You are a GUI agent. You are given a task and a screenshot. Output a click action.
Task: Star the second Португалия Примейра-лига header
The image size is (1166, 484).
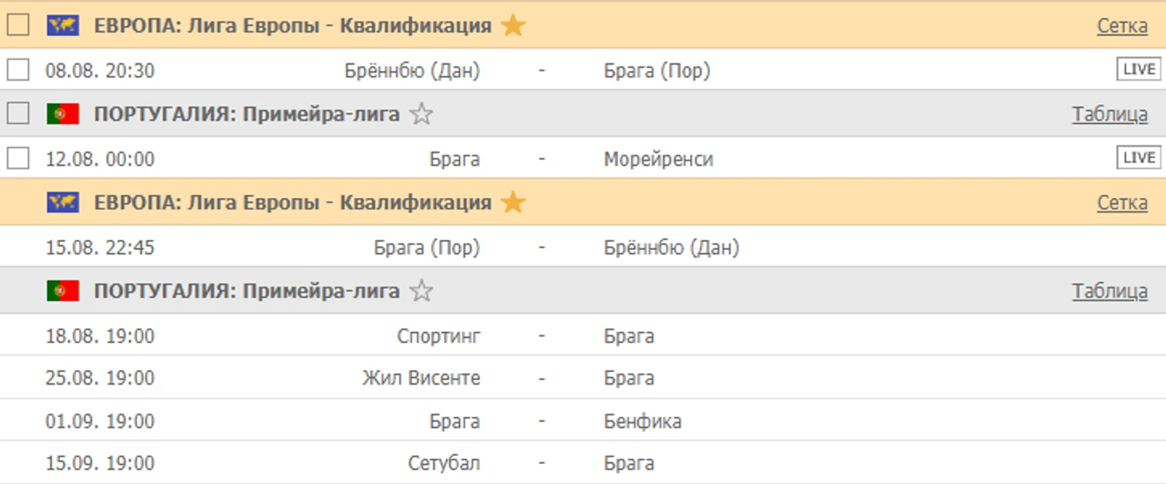tap(421, 291)
